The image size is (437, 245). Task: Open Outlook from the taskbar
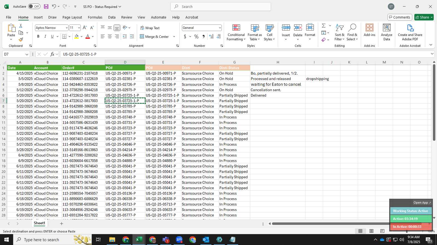pos(206,240)
